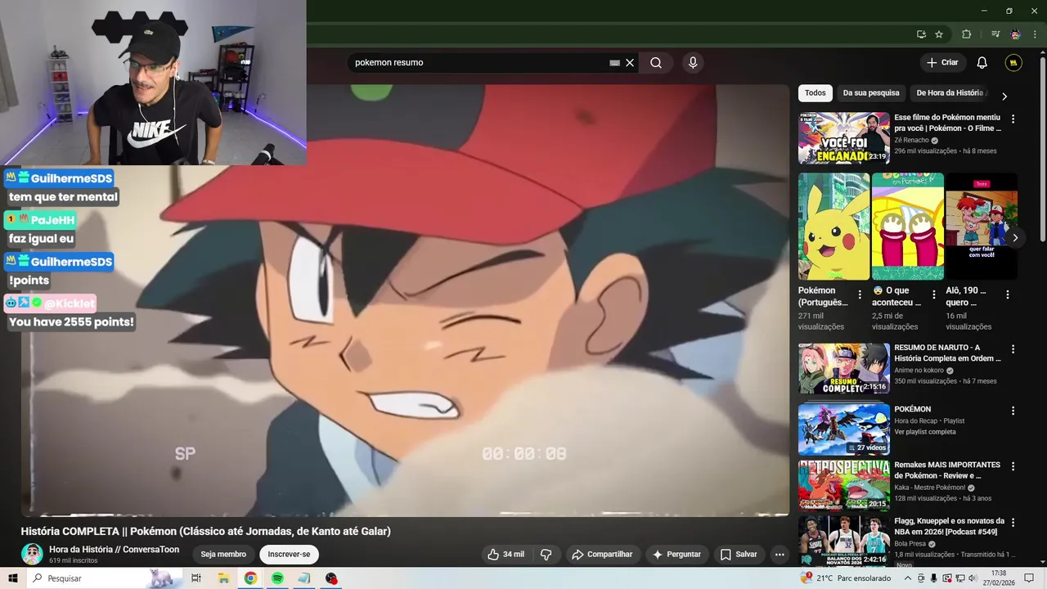Open options for Flagg, Kneuppel podcast video
The height and width of the screenshot is (589, 1047).
click(x=1013, y=522)
